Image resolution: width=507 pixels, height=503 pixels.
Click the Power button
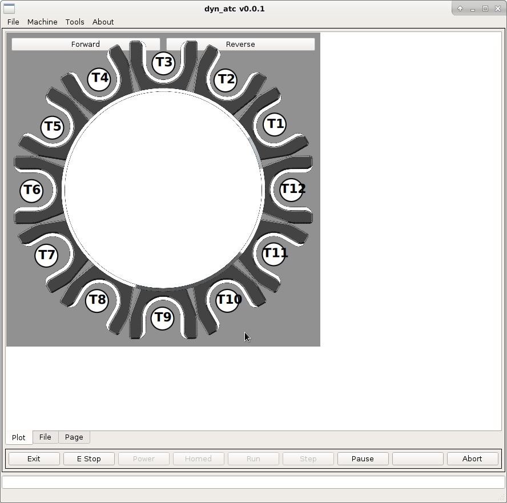coord(144,458)
